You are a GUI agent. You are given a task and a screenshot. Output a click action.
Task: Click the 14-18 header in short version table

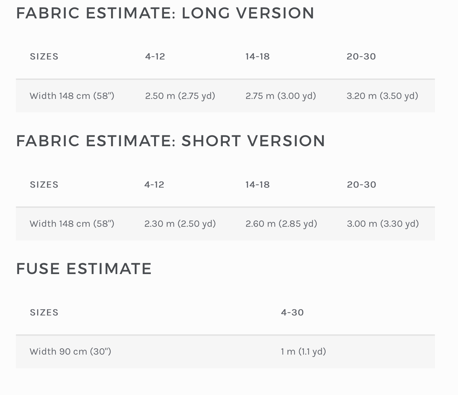(x=258, y=185)
